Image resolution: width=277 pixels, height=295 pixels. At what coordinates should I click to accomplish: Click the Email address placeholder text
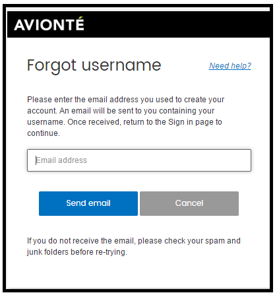[x=61, y=160]
